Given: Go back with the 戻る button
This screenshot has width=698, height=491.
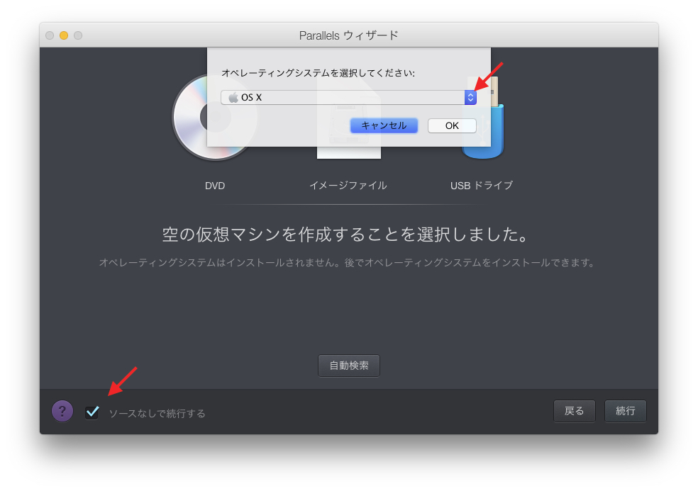Looking at the screenshot, I should pos(575,411).
